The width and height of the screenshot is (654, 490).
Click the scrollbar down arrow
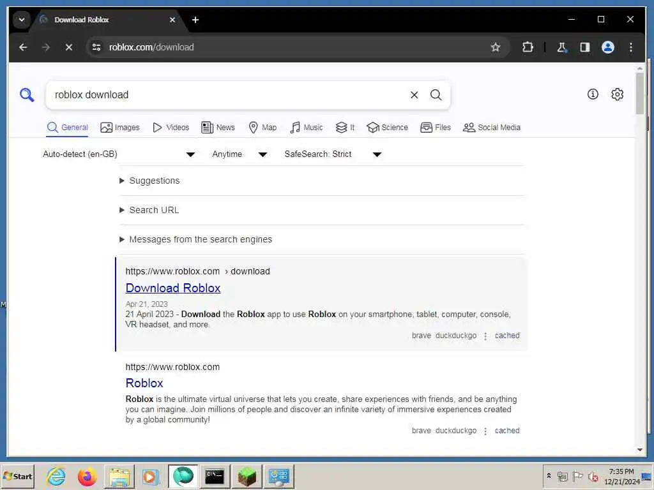click(640, 450)
